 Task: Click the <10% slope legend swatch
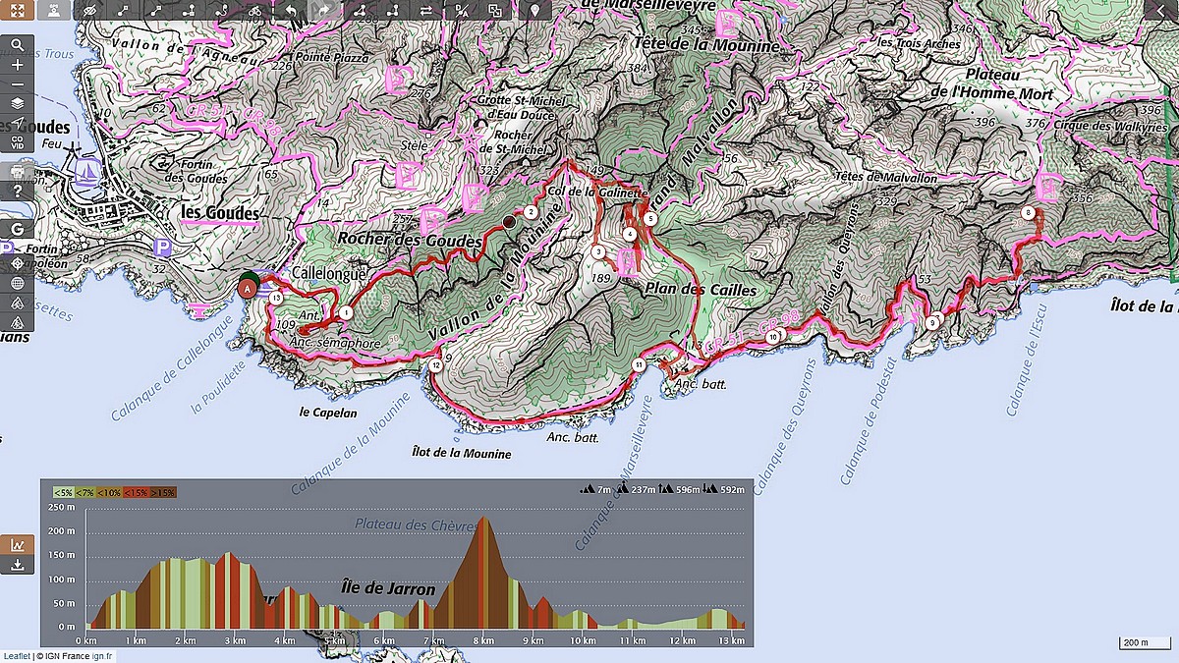coord(108,492)
